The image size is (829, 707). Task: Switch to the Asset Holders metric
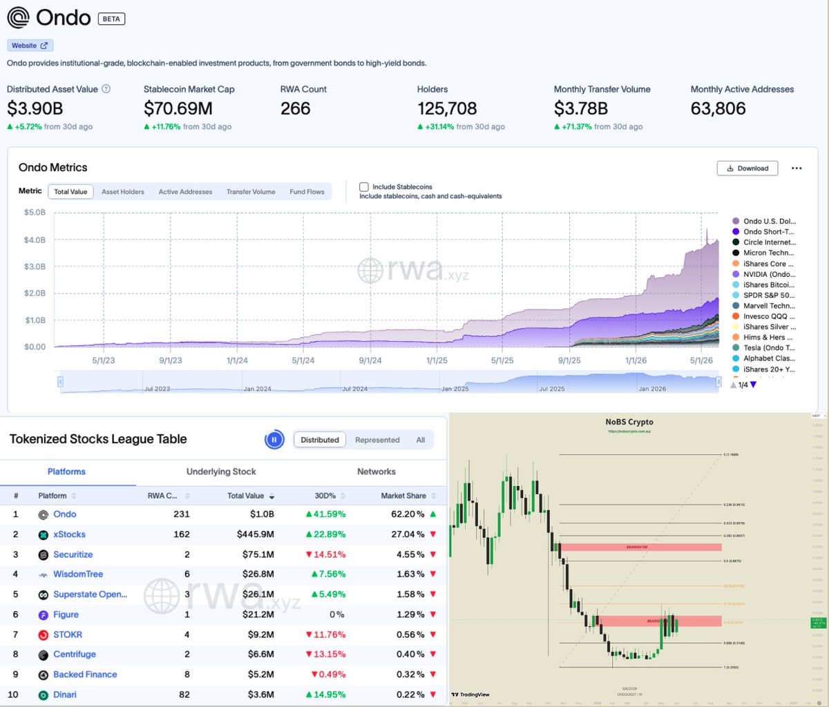[123, 192]
